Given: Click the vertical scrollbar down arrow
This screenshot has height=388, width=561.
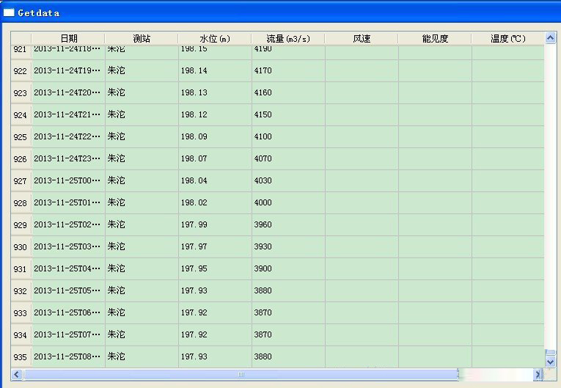Looking at the screenshot, I should 550,361.
